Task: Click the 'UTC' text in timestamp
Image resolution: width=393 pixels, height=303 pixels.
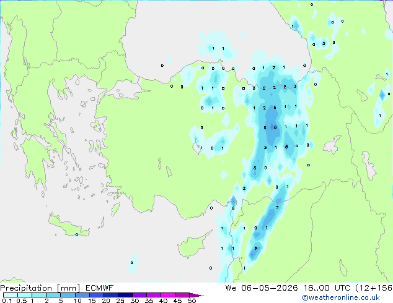Action: coord(342,288)
